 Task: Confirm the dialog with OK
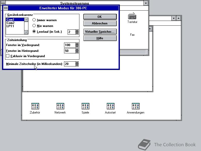pos(100,17)
